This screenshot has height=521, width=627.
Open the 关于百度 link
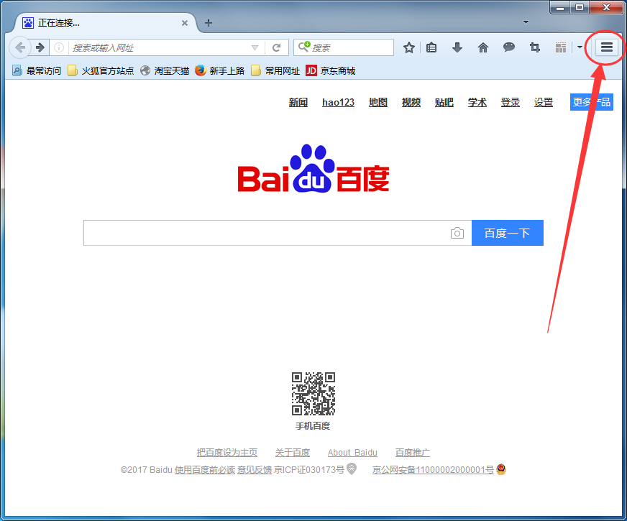coord(293,453)
